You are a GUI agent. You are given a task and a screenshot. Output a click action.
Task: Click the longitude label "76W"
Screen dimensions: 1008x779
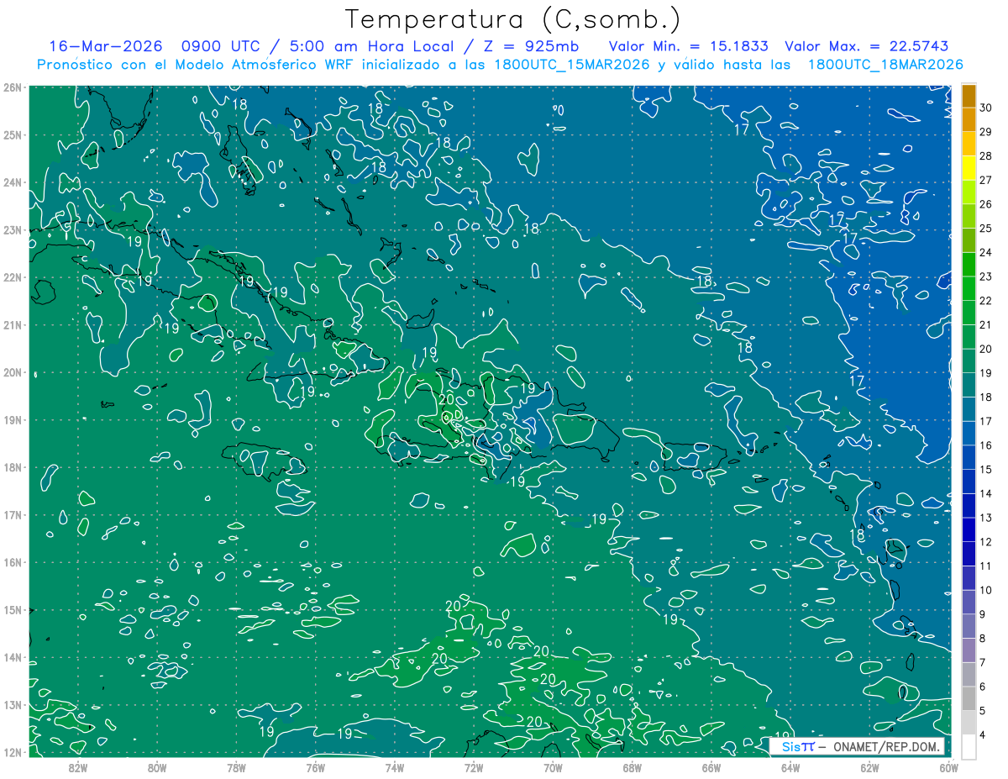coord(316,766)
